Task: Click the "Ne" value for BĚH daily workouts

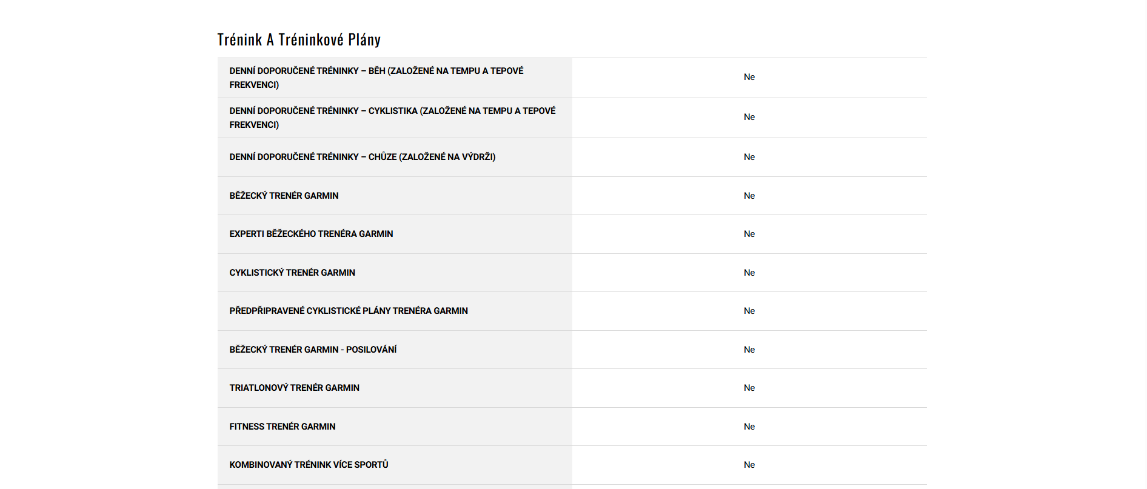Action: click(x=749, y=77)
